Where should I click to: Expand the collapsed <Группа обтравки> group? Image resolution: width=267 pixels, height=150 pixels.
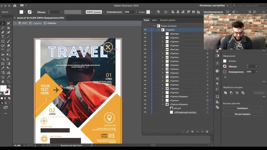tap(163, 96)
